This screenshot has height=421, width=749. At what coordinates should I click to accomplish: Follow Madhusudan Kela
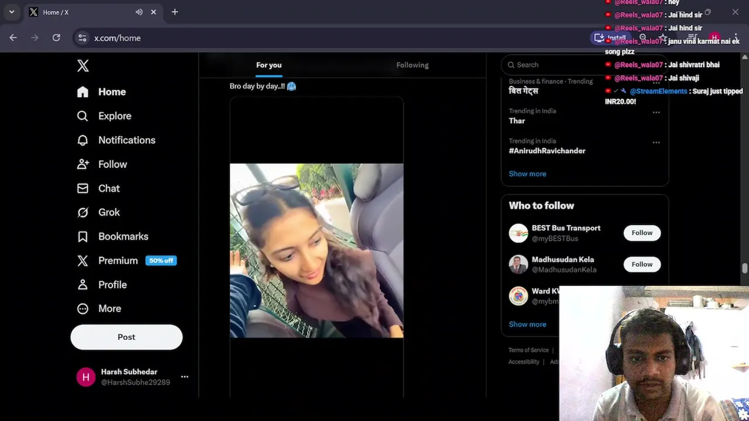coord(642,264)
